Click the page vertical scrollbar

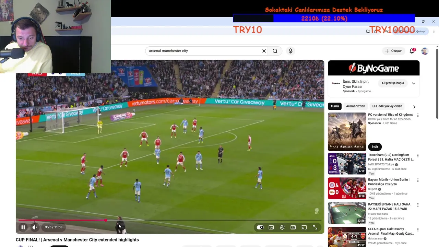pyautogui.click(x=437, y=83)
